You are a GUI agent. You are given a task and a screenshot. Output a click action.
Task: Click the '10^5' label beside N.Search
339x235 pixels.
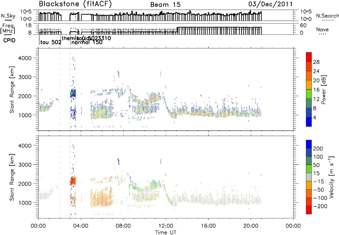click(306, 12)
